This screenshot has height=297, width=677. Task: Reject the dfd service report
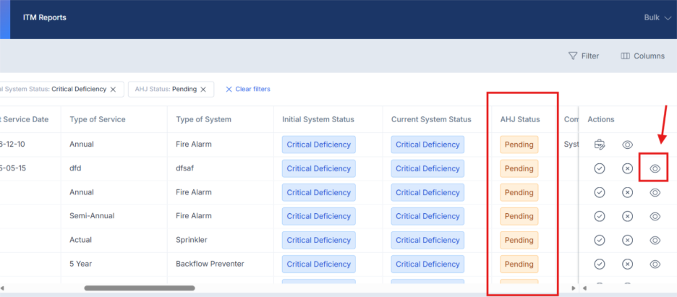[627, 168]
